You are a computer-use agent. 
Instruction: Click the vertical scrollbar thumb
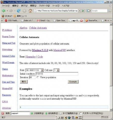coord(111,63)
